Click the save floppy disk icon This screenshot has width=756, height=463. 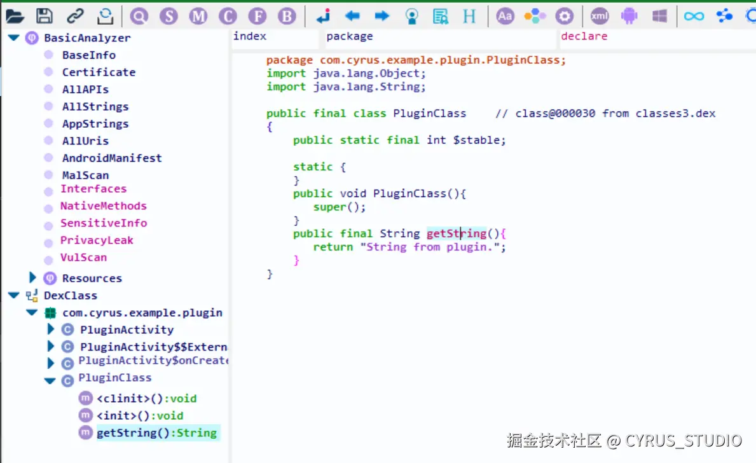(x=45, y=16)
